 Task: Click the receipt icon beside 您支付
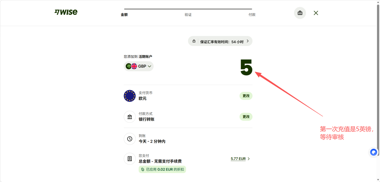pyautogui.click(x=130, y=159)
